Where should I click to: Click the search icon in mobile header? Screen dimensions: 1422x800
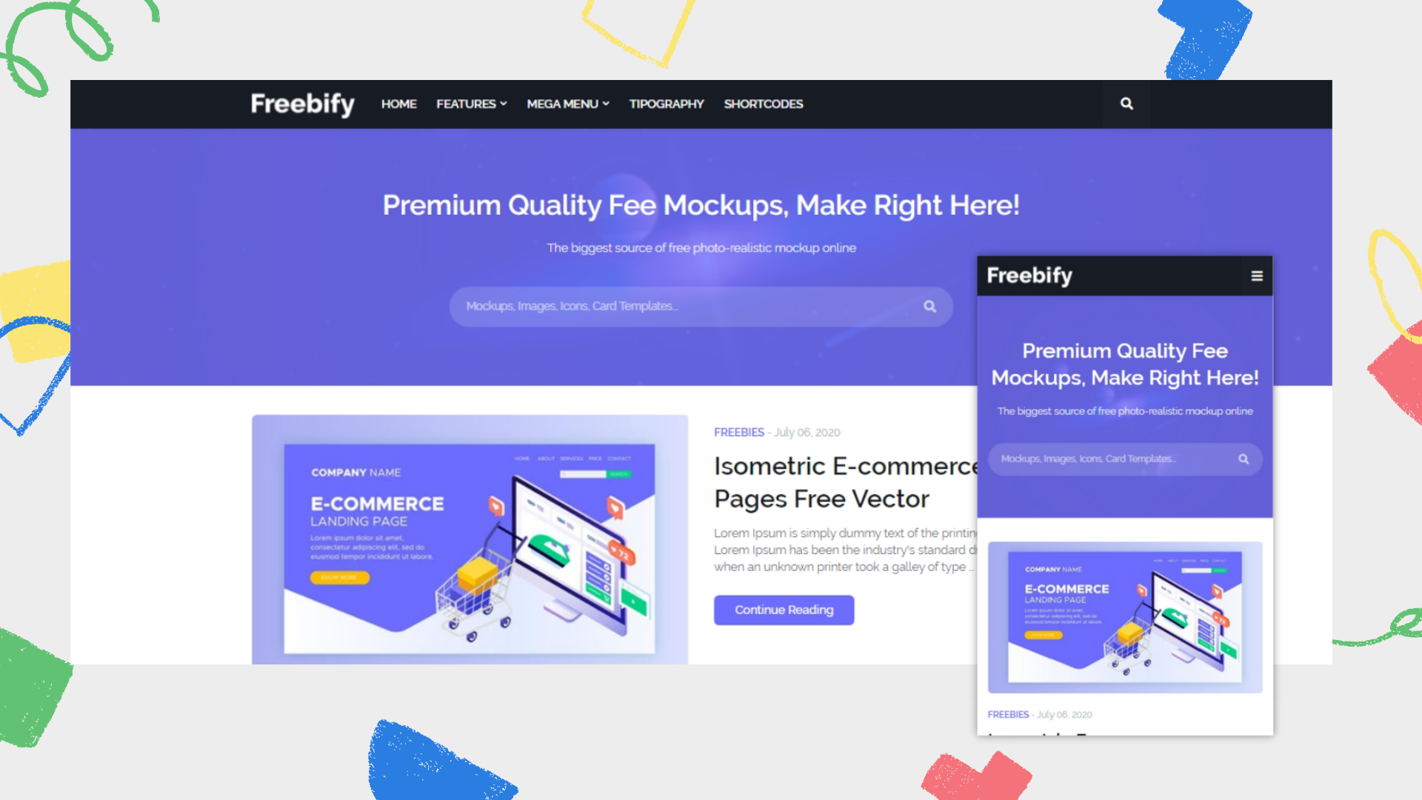point(1244,459)
